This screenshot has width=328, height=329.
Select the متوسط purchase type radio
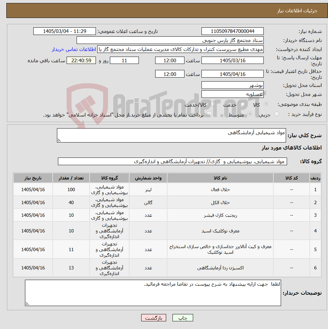[250, 114]
